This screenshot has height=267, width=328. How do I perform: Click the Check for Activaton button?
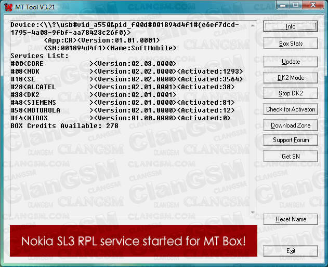tap(291, 109)
